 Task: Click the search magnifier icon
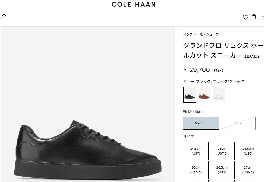[x=3, y=16]
